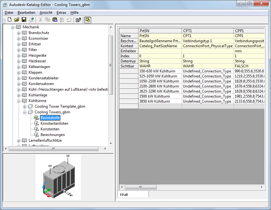Viewport: 271px width, 210px height.
Task: Select the Kühlanlage tree item
Action: pos(38,95)
